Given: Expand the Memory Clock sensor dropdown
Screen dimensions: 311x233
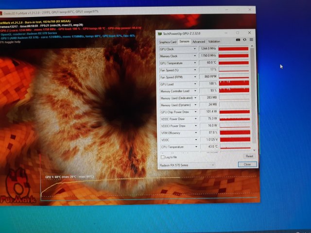Looking at the screenshot, I should point(195,56).
